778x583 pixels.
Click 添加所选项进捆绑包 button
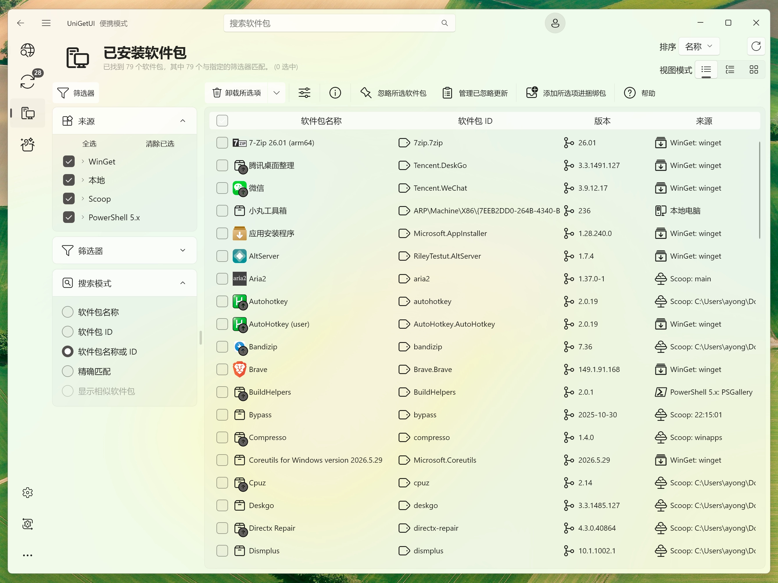[x=566, y=93]
